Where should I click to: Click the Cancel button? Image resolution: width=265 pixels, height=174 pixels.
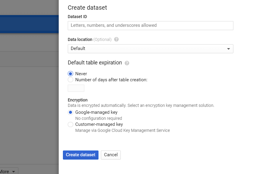tap(111, 155)
